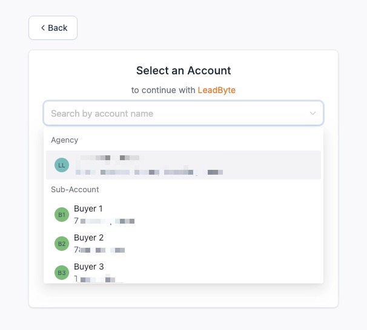Choose the blurred agency account entry

(x=183, y=165)
